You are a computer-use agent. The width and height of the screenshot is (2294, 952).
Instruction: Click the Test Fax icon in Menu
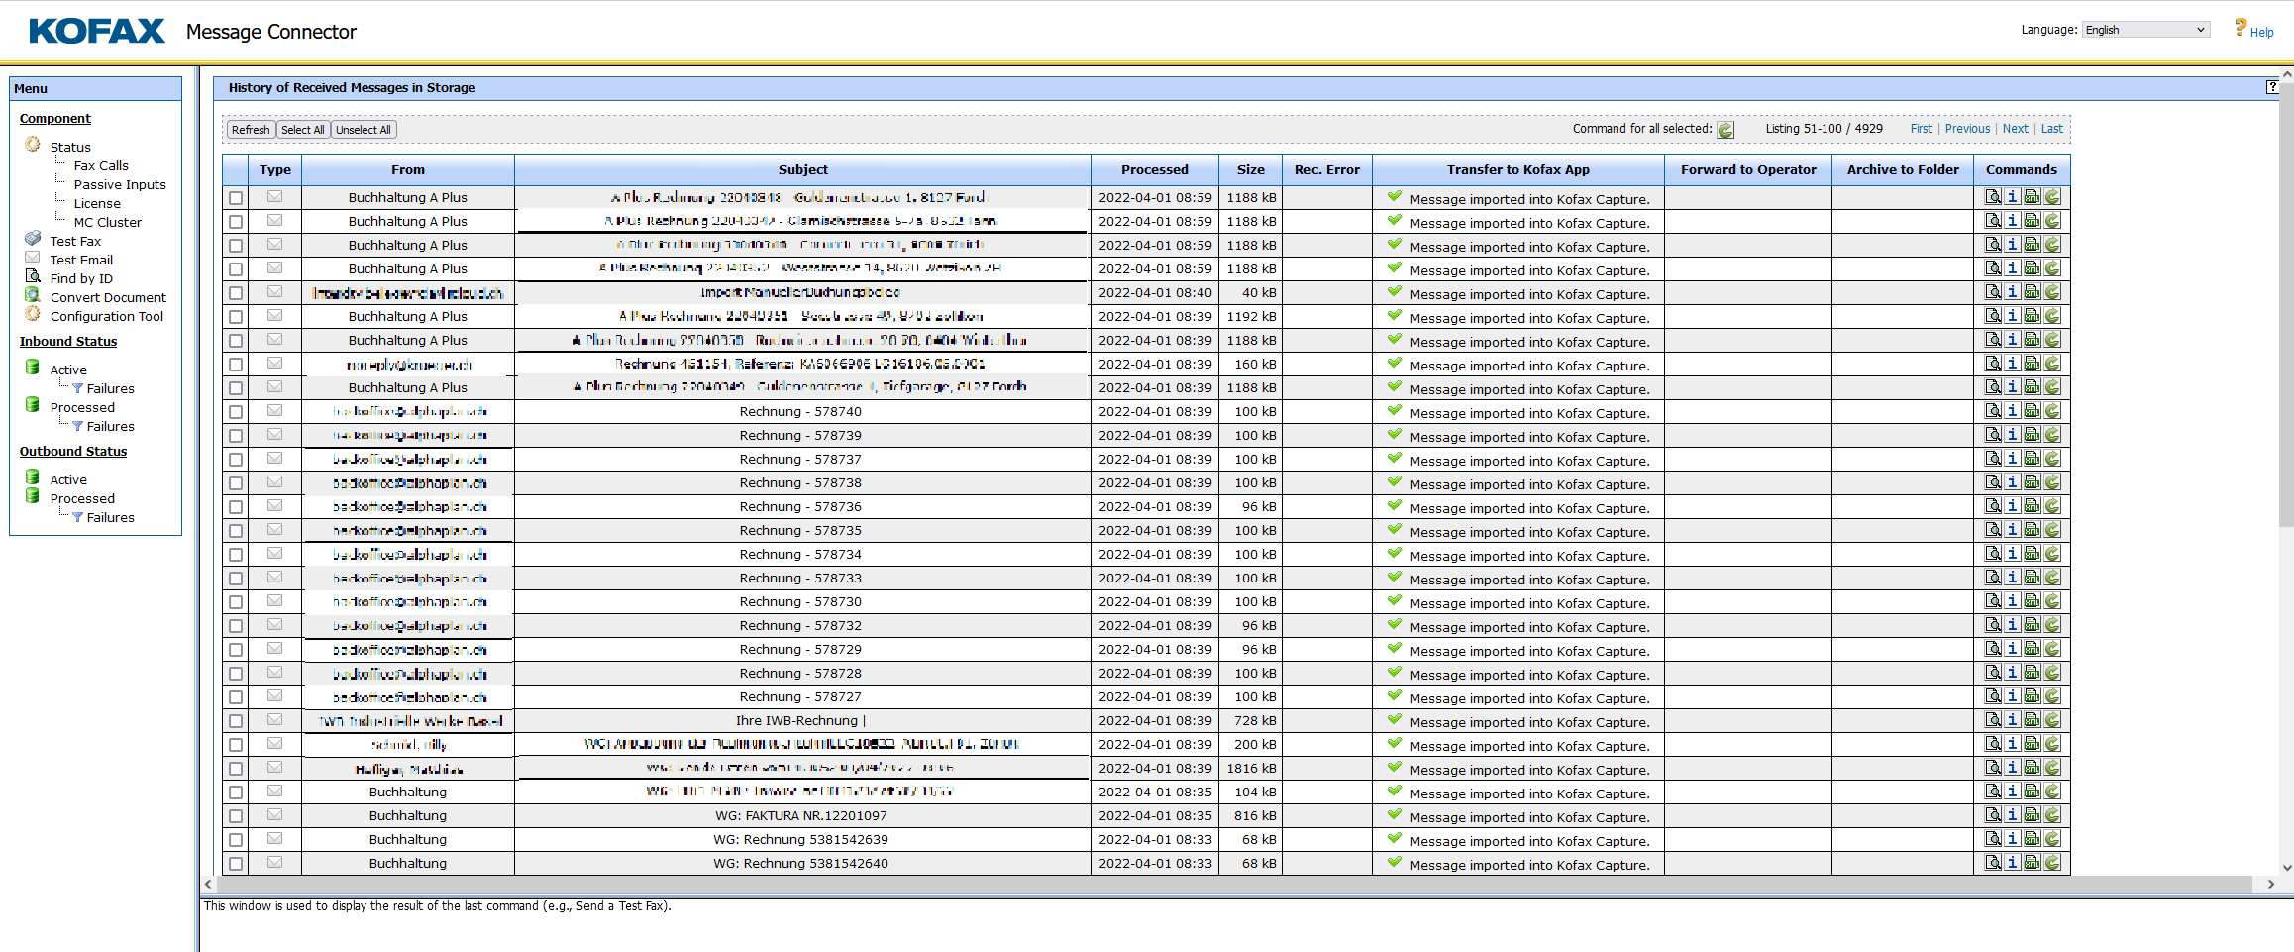click(x=33, y=240)
